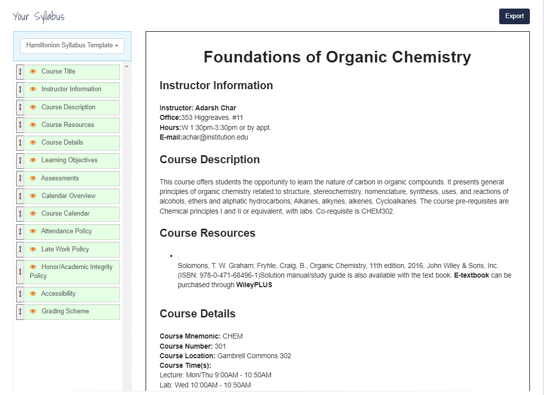Click the Export button
The height and width of the screenshot is (395, 544).
pyautogui.click(x=514, y=16)
